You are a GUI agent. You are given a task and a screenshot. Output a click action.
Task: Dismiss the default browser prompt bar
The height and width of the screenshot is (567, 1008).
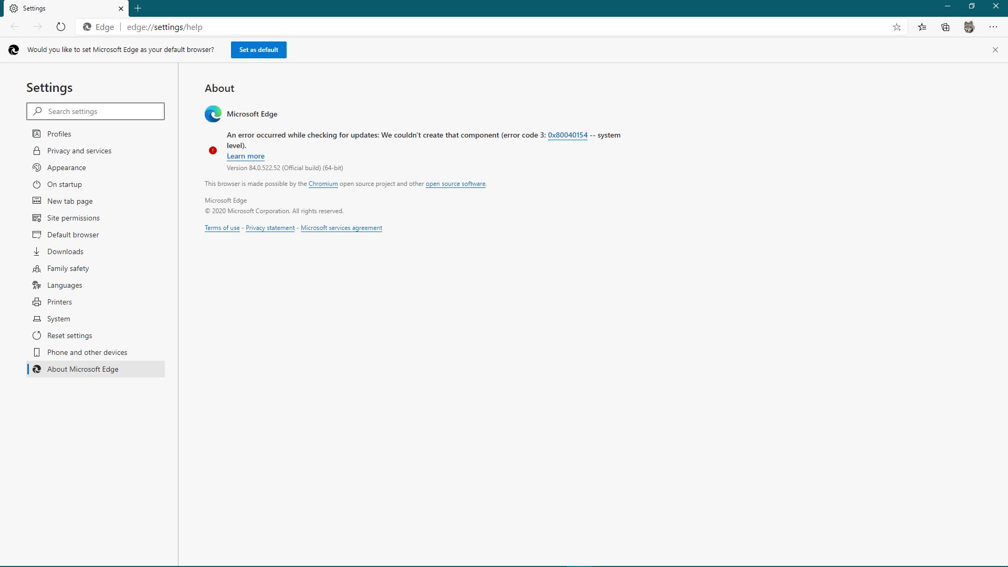[x=995, y=50]
